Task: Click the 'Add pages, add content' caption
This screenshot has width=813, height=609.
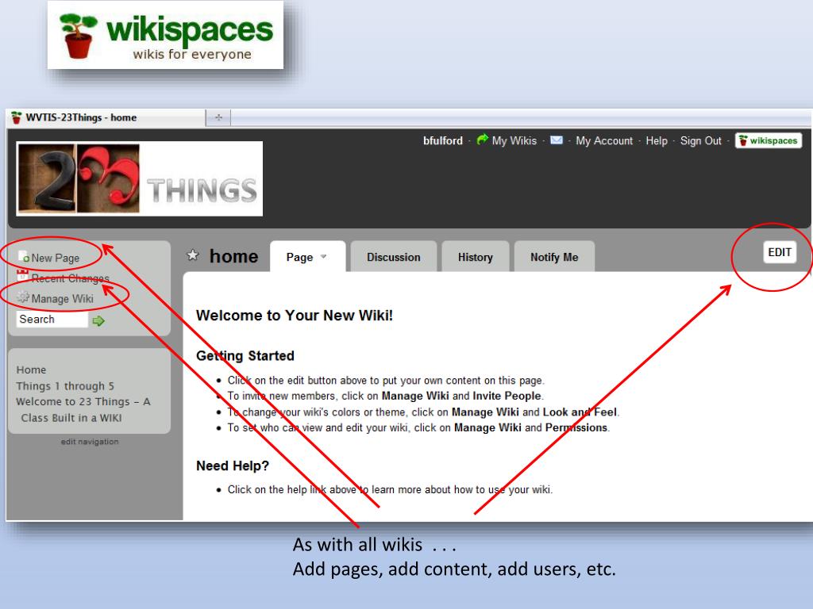Action: click(453, 569)
